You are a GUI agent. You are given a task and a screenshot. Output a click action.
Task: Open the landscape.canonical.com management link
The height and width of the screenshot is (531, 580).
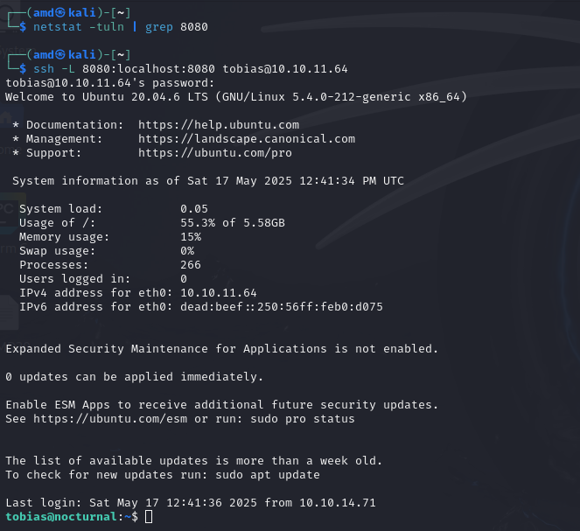[x=246, y=139]
